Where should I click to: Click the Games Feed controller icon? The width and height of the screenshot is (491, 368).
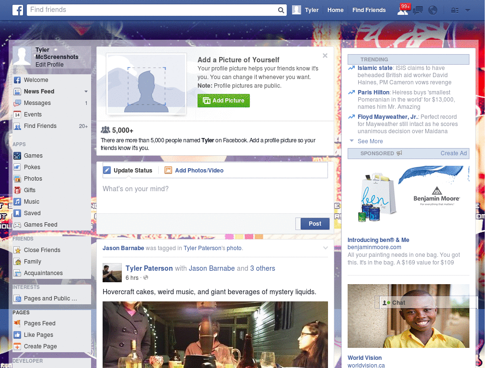(x=17, y=225)
